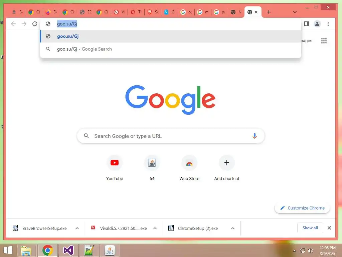The image size is (342, 257).
Task: Open the network tray icon
Action: (302, 251)
